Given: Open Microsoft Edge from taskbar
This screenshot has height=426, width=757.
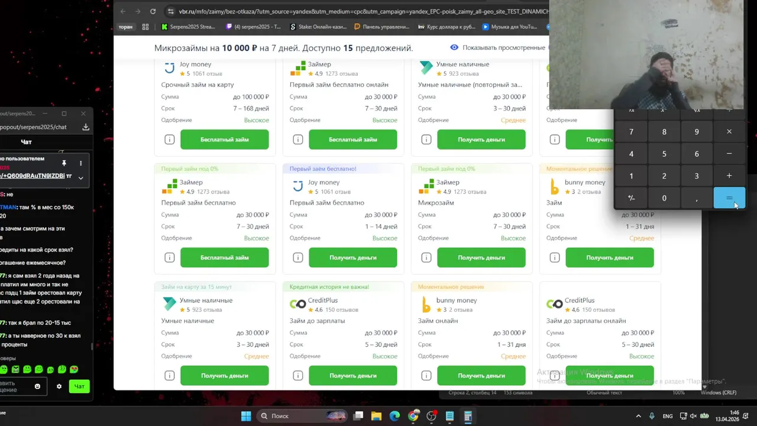Looking at the screenshot, I should click(394, 416).
